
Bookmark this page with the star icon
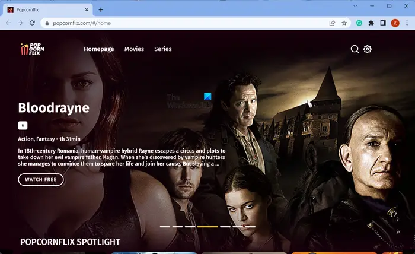(x=344, y=23)
